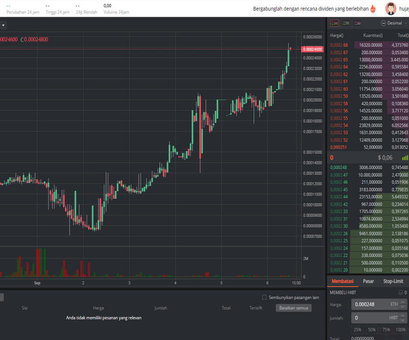
Task: Click the Tinggi 24 jam stat label
Action: click(57, 12)
